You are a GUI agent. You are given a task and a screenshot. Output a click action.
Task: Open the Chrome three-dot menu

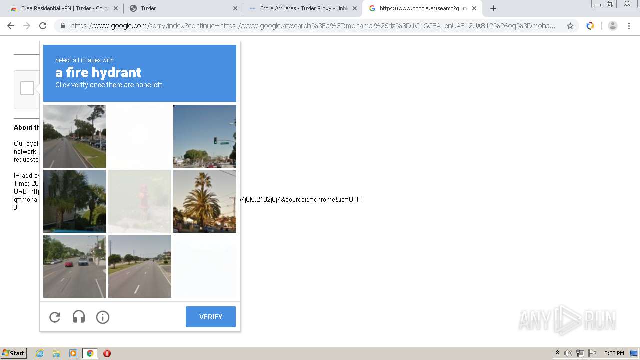[x=629, y=26]
